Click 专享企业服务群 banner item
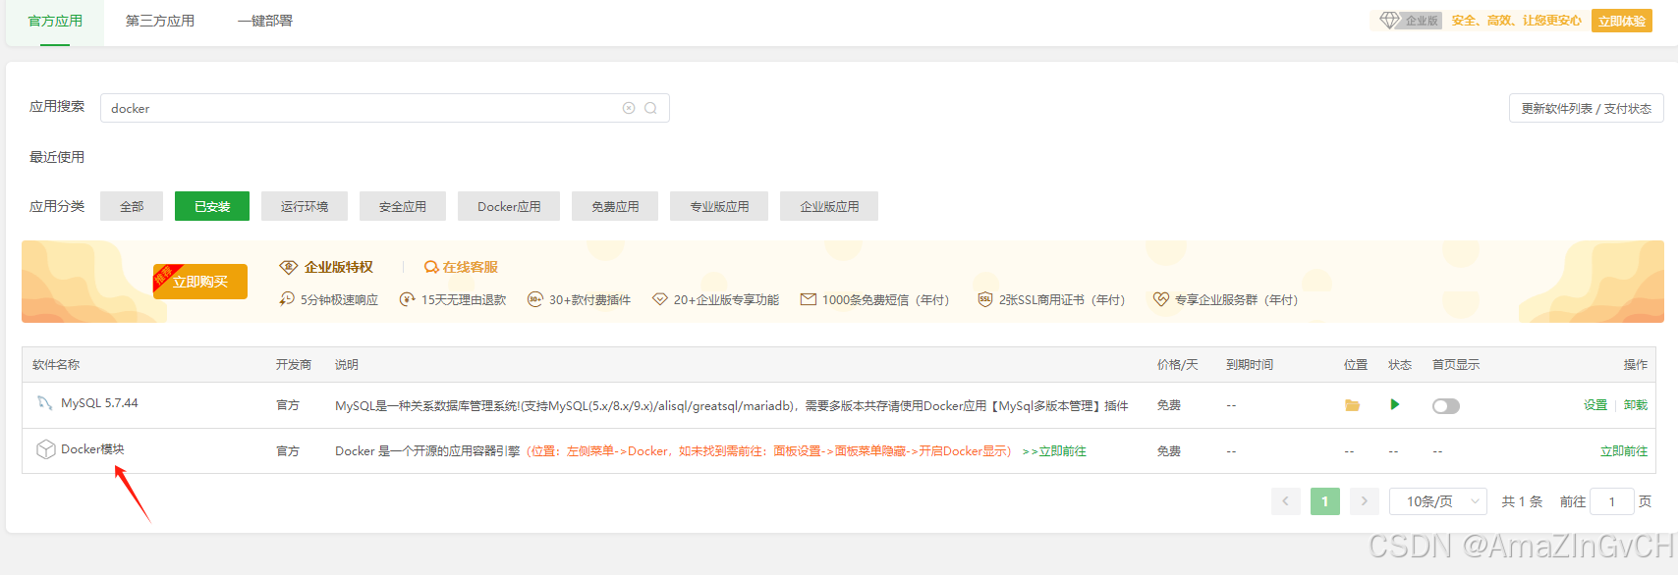 point(1225,299)
